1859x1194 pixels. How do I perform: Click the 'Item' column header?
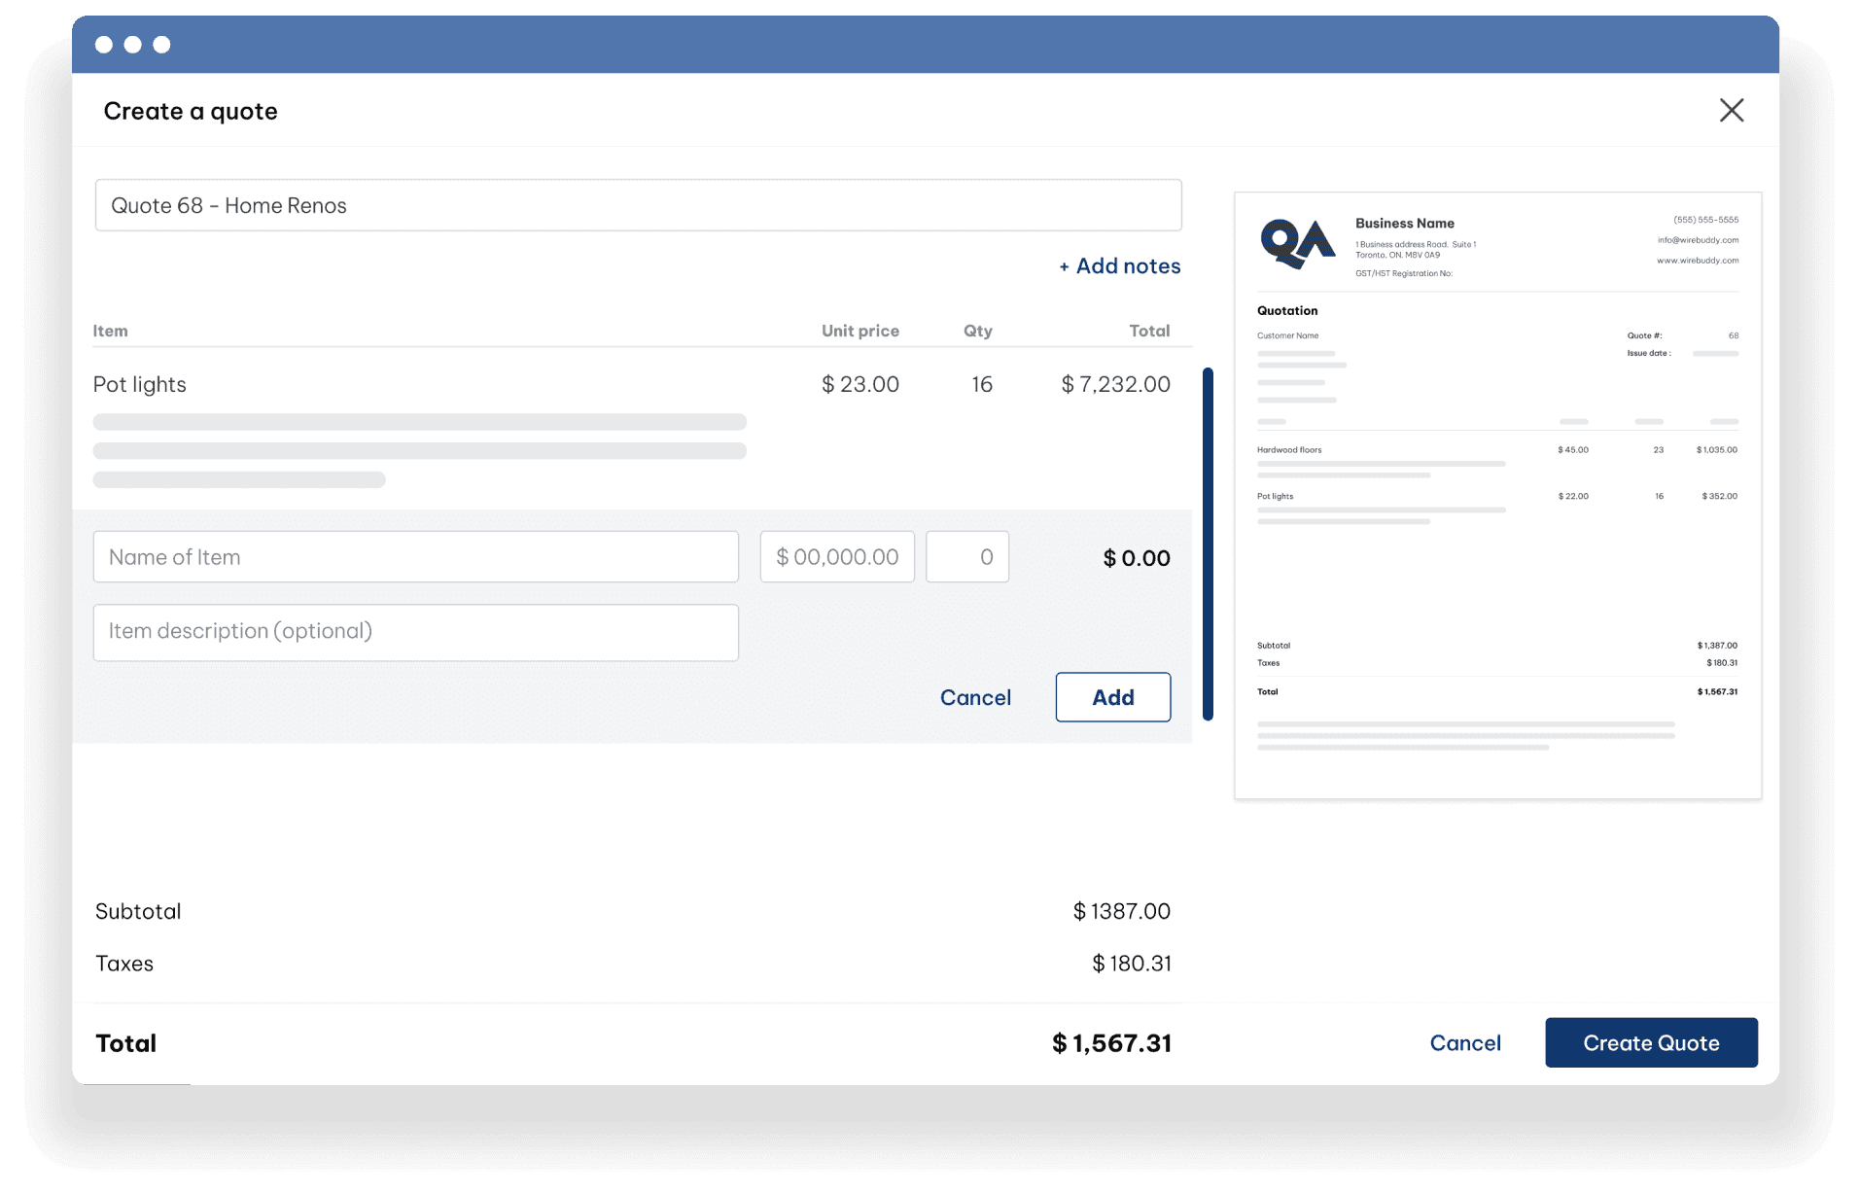(111, 332)
